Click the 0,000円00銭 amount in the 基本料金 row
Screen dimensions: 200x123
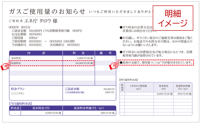(85, 58)
